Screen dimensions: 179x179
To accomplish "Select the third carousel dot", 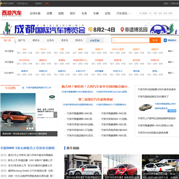I will (30, 128).
